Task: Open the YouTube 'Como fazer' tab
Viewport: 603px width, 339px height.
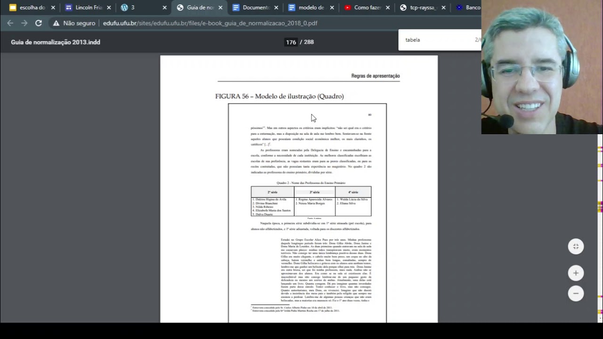Action: point(366,8)
